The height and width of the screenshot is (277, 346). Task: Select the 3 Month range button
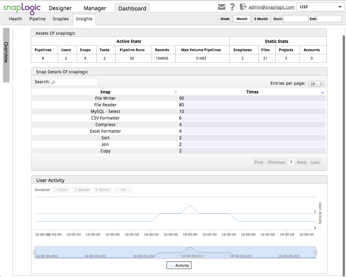click(261, 19)
